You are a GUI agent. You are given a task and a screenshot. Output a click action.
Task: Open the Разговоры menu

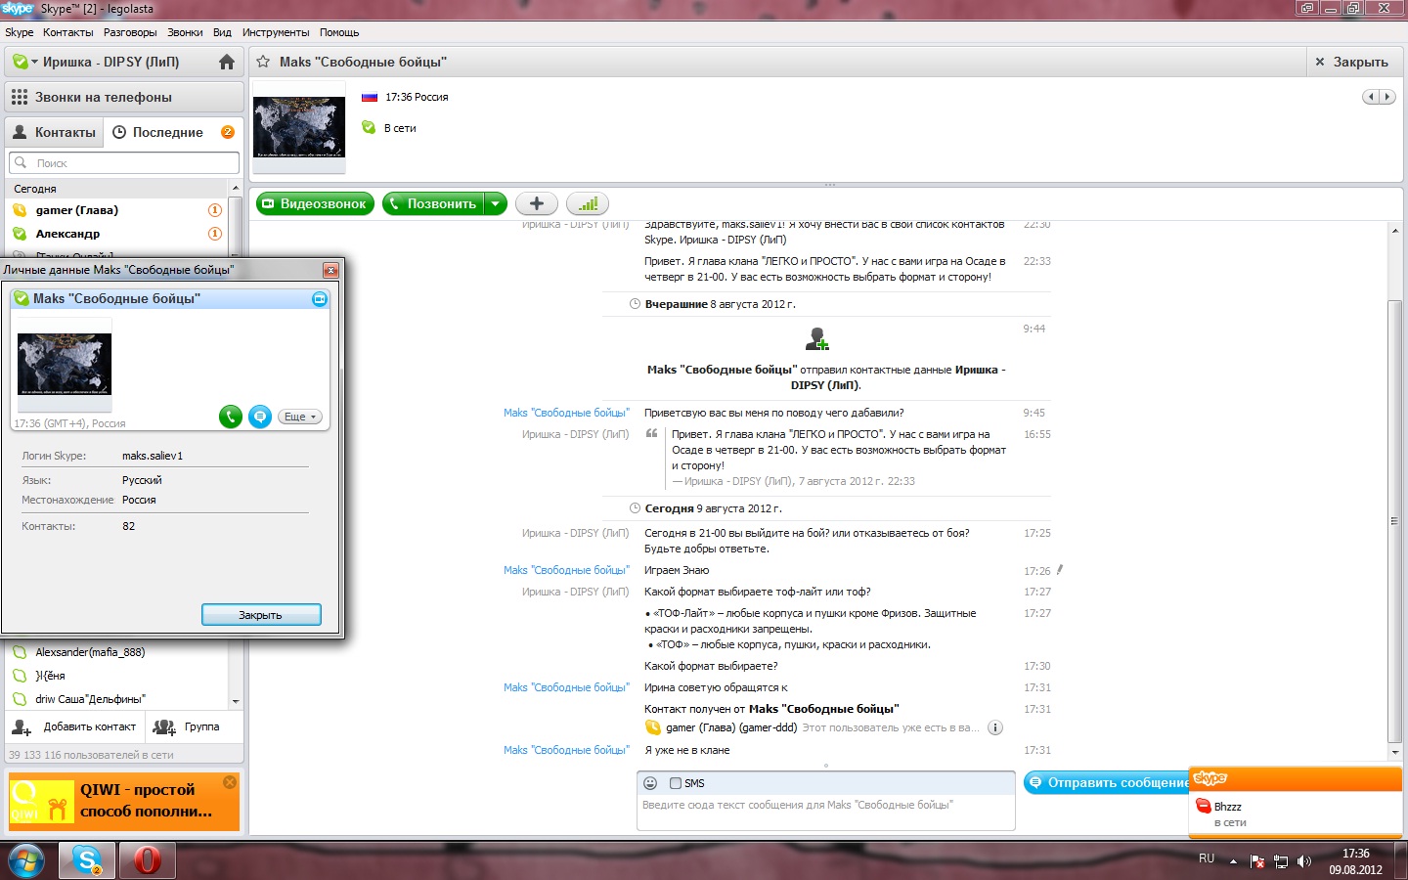coord(130,32)
